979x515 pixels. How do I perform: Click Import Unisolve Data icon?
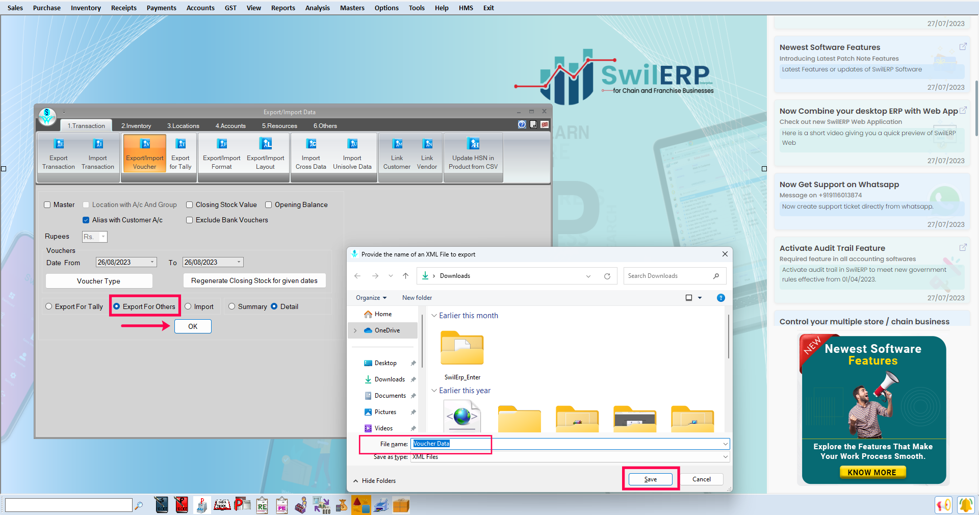[352, 153]
